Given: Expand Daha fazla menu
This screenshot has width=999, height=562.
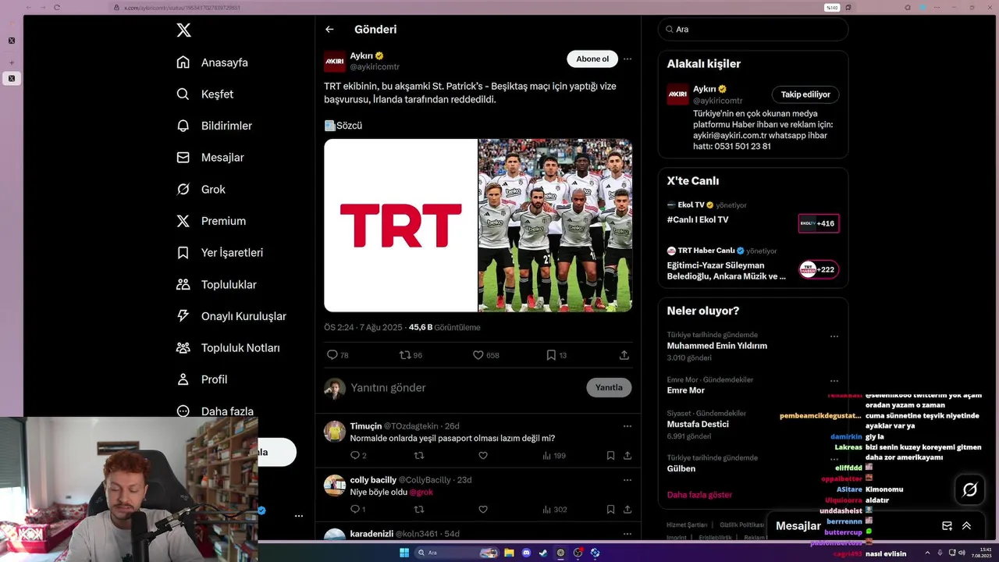Looking at the screenshot, I should [x=215, y=411].
